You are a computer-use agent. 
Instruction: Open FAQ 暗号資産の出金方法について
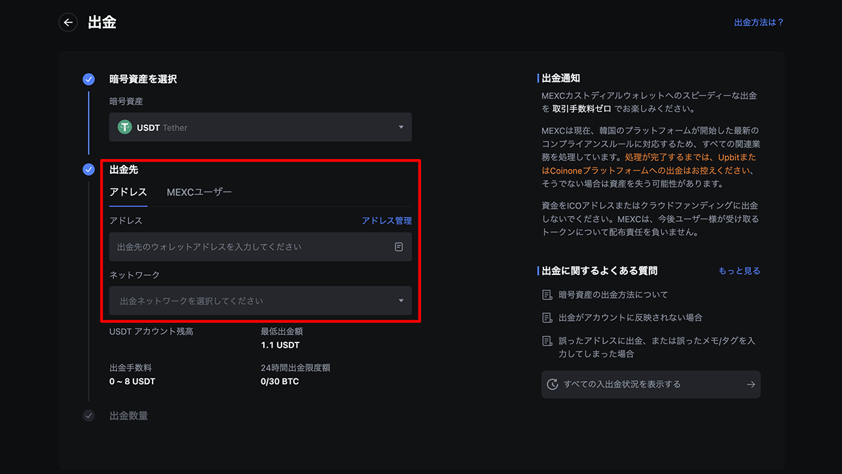coord(613,295)
